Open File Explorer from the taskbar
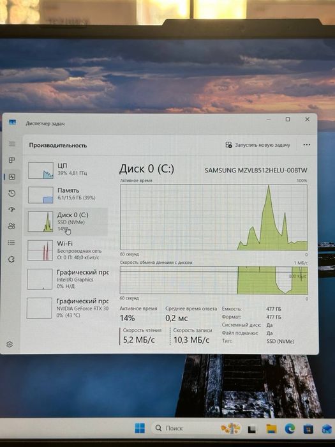Screen dimensions: 335x447 click(x=271, y=428)
